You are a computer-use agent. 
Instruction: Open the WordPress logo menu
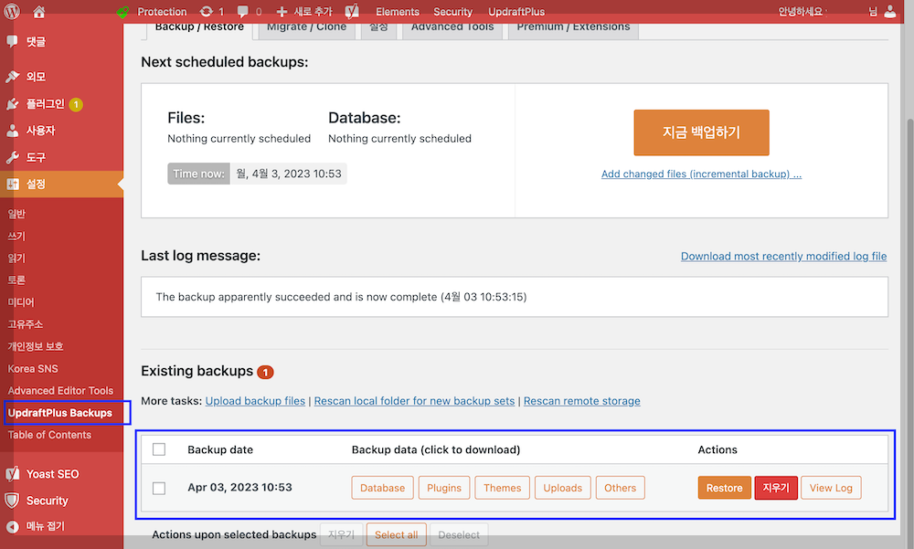pyautogui.click(x=12, y=11)
